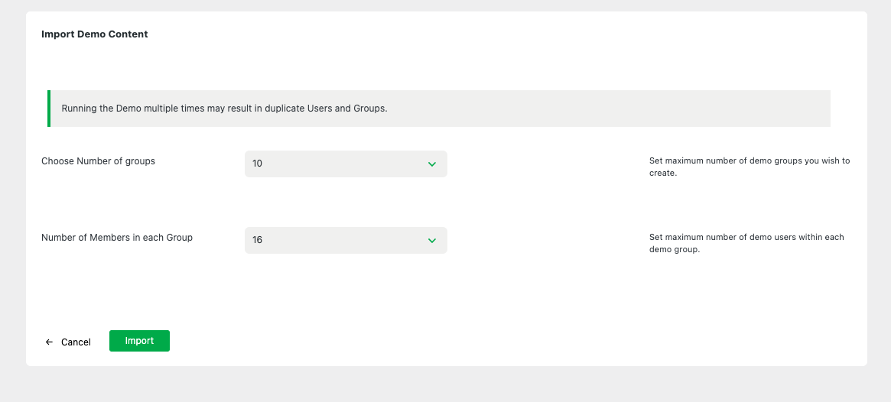Click the word 'create.' in the groups description
The width and height of the screenshot is (891, 402).
[663, 173]
